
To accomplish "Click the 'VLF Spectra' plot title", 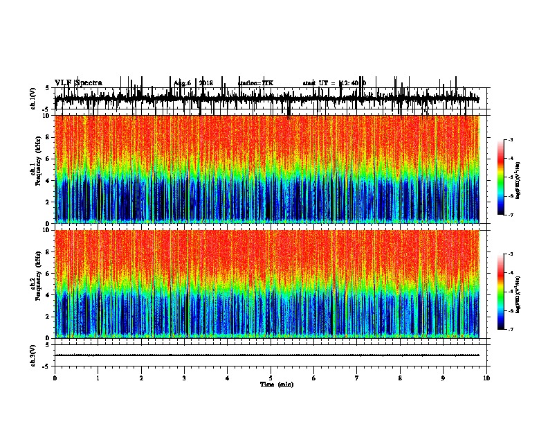I will [78, 83].
